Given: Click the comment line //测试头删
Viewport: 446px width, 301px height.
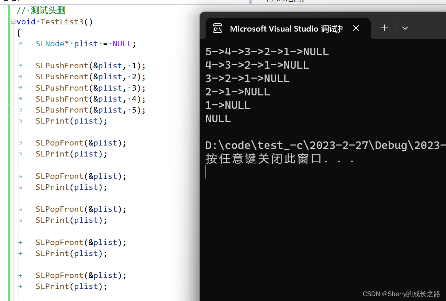Looking at the screenshot, I should click(x=41, y=10).
